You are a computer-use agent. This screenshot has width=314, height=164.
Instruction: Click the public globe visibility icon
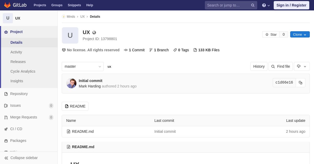tap(94, 33)
